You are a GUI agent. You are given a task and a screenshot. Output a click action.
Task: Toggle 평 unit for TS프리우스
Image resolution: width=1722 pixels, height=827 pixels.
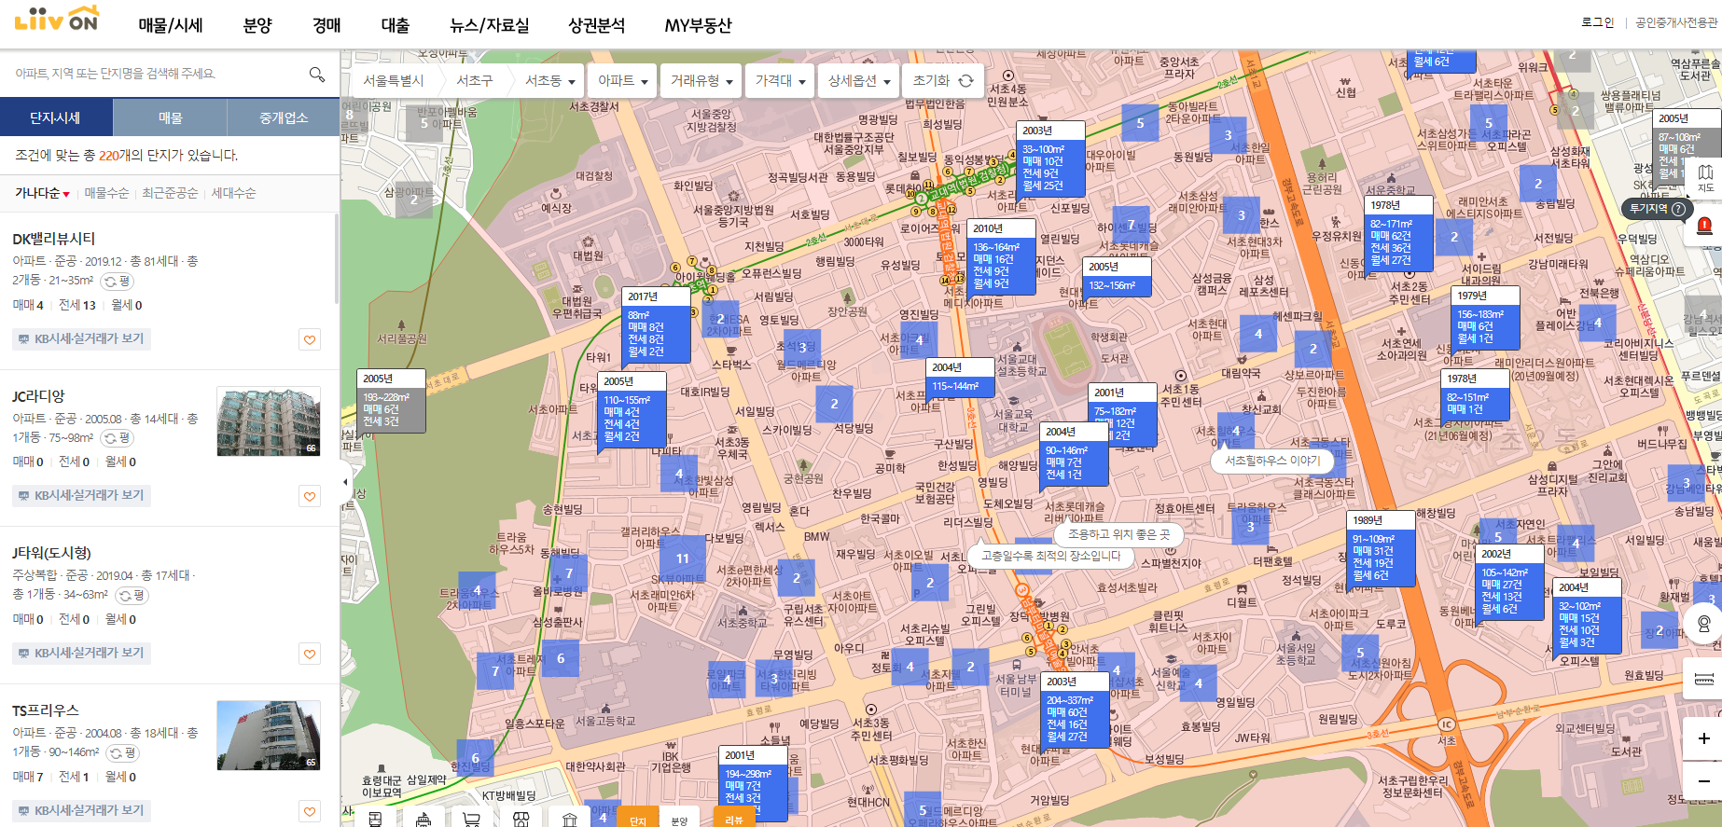122,751
